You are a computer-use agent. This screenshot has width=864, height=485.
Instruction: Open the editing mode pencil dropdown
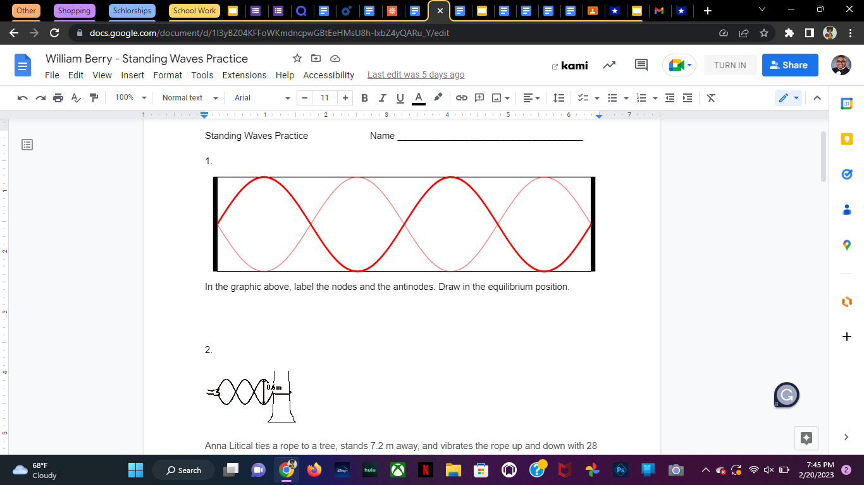point(788,98)
